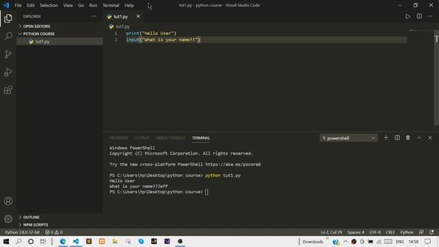
Task: Open the Run and Debug view
Action: [8, 72]
